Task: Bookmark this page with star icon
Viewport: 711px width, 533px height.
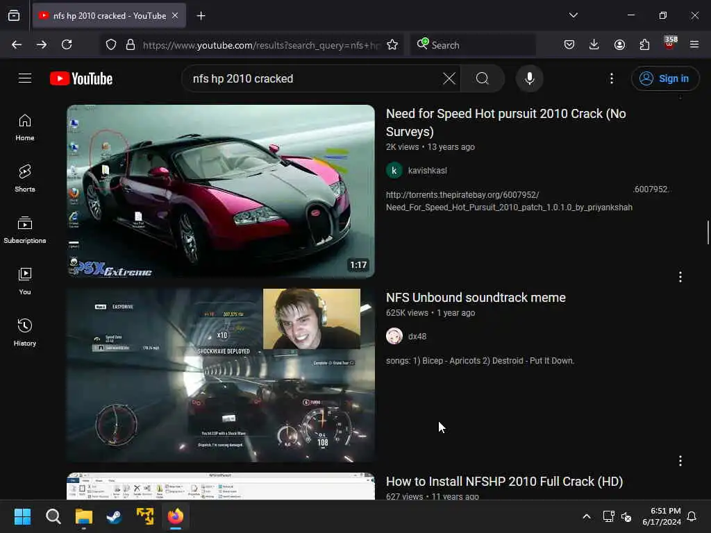Action: 392,44
